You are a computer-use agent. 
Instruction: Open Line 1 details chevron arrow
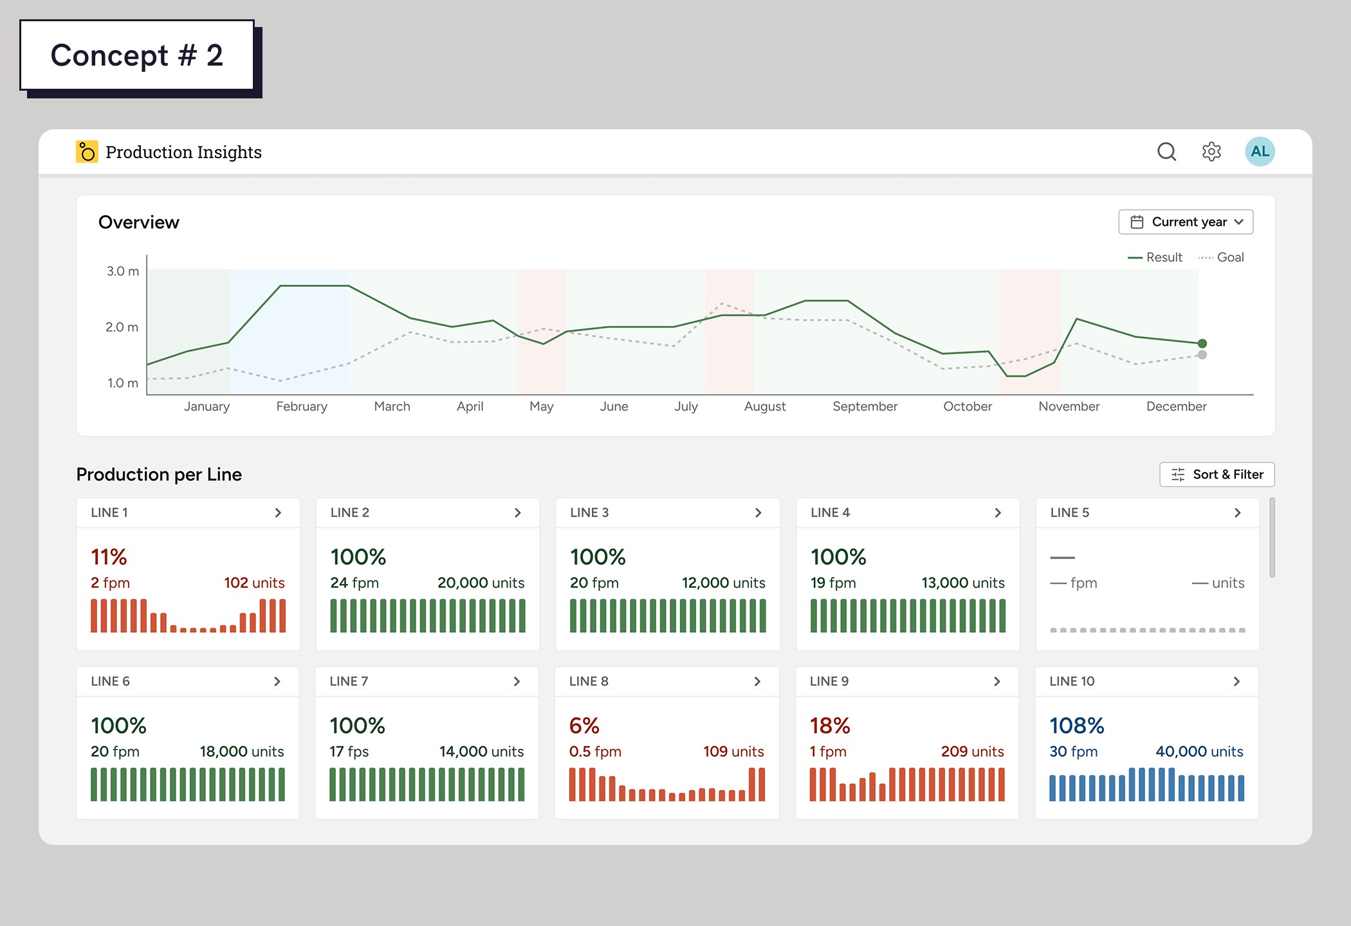(278, 513)
